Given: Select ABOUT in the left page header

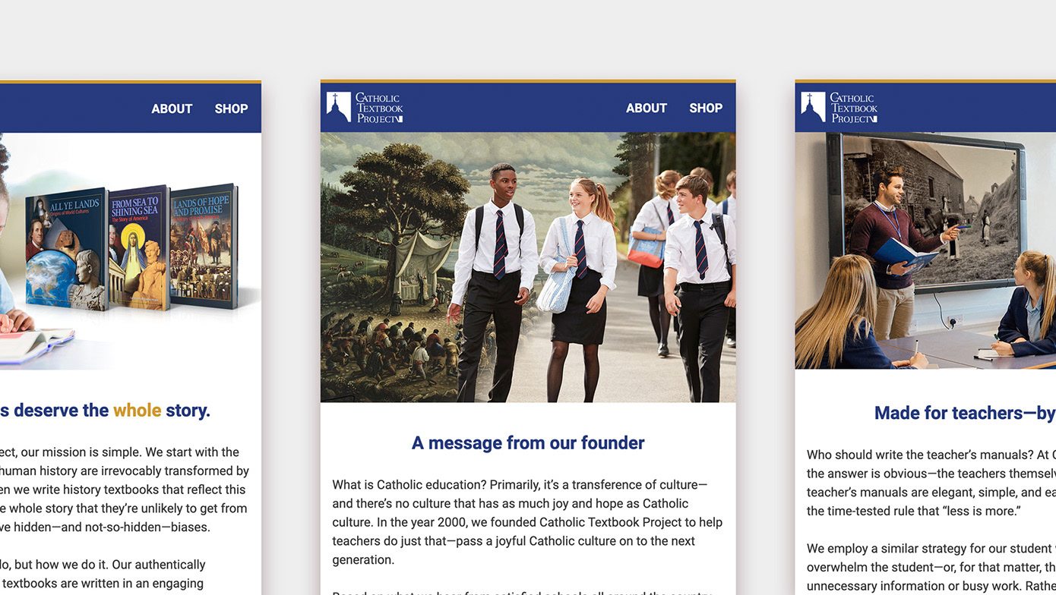Looking at the screenshot, I should pos(172,109).
